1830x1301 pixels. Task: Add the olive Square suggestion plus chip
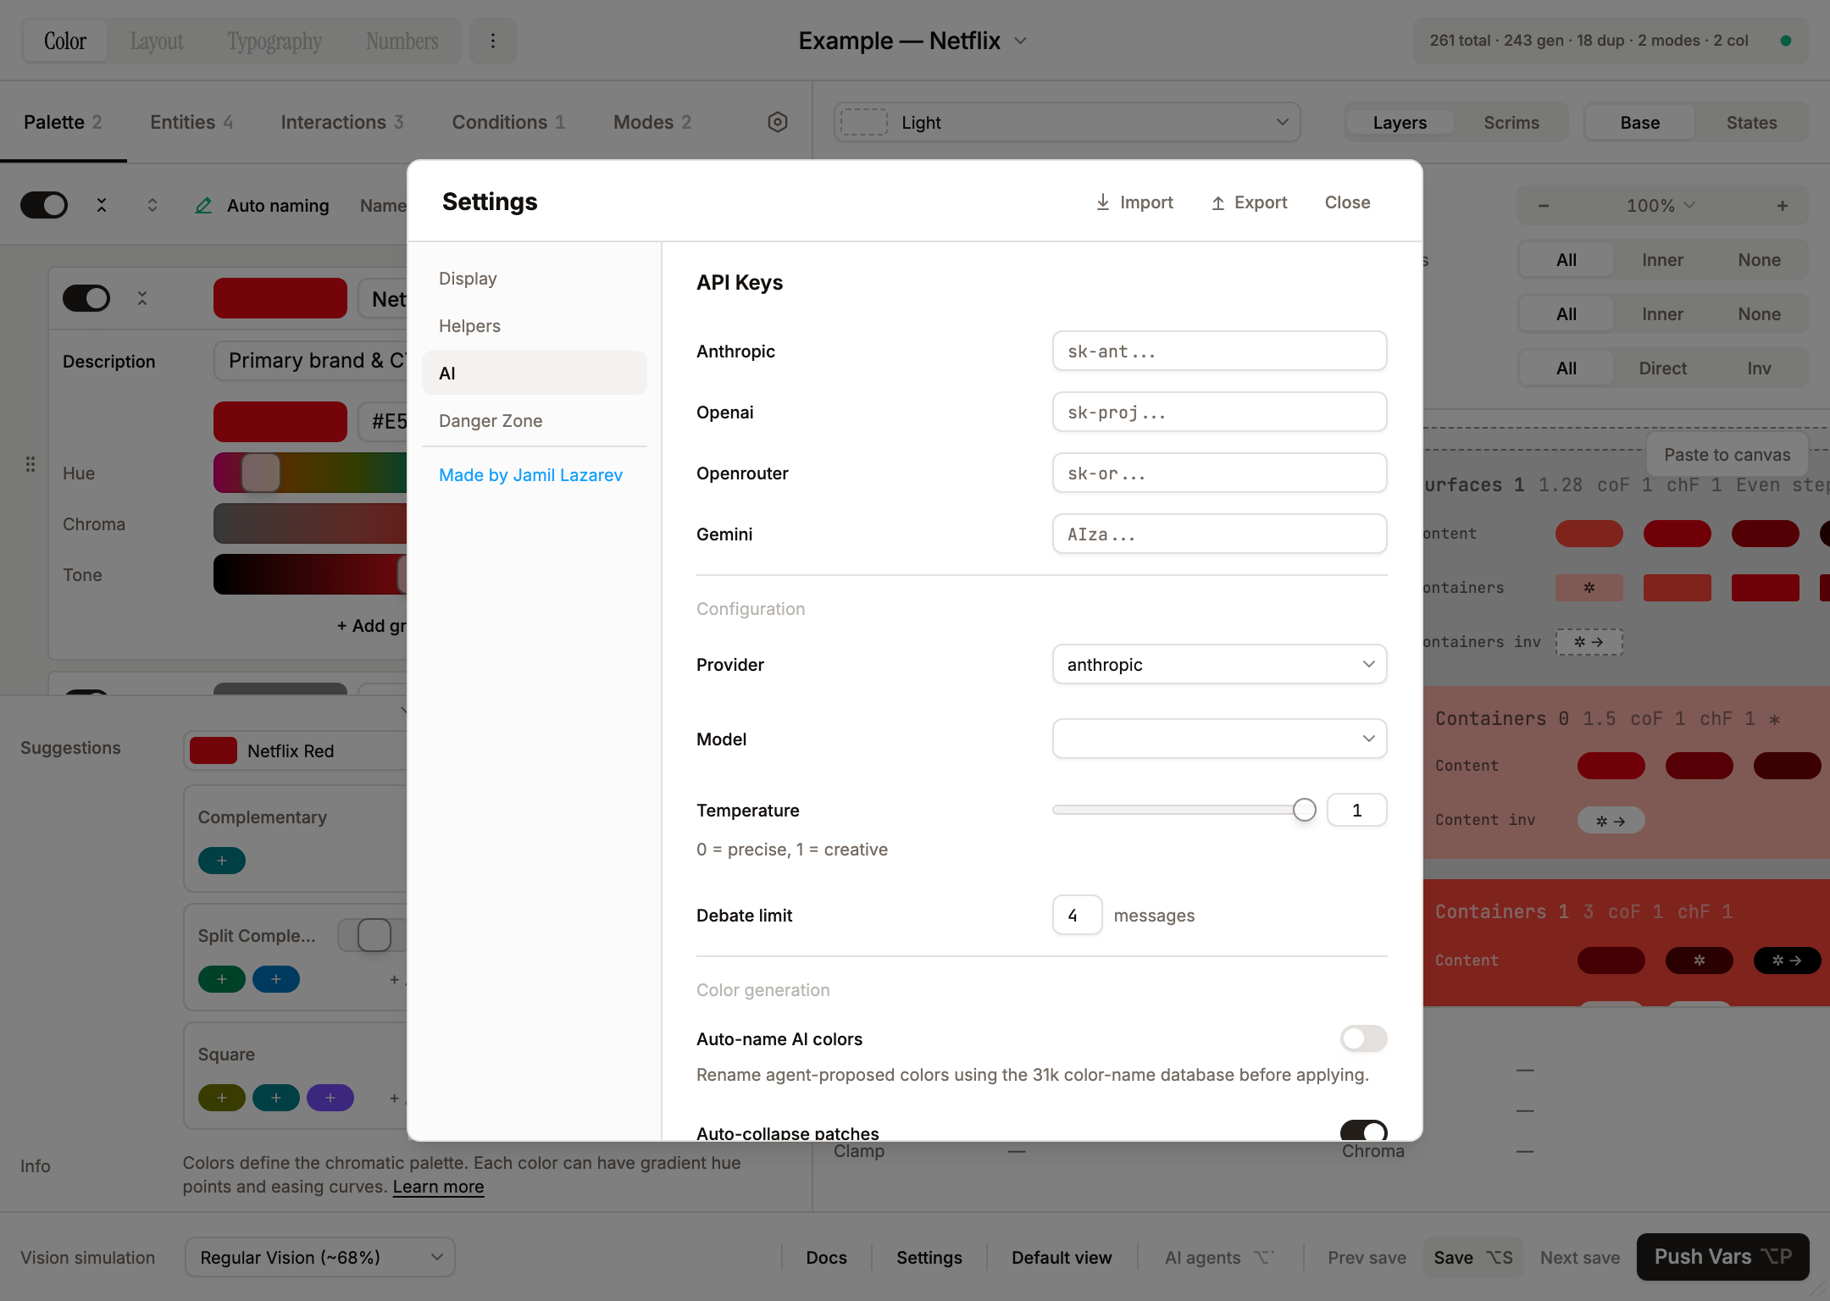[222, 1098]
